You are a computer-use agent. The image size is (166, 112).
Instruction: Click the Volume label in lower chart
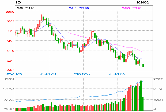(9, 109)
